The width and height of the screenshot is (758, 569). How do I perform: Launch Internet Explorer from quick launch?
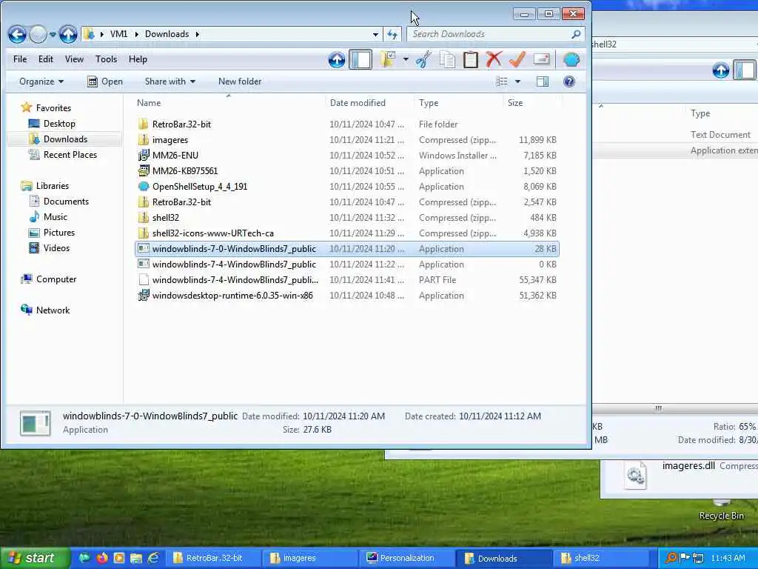coord(153,558)
